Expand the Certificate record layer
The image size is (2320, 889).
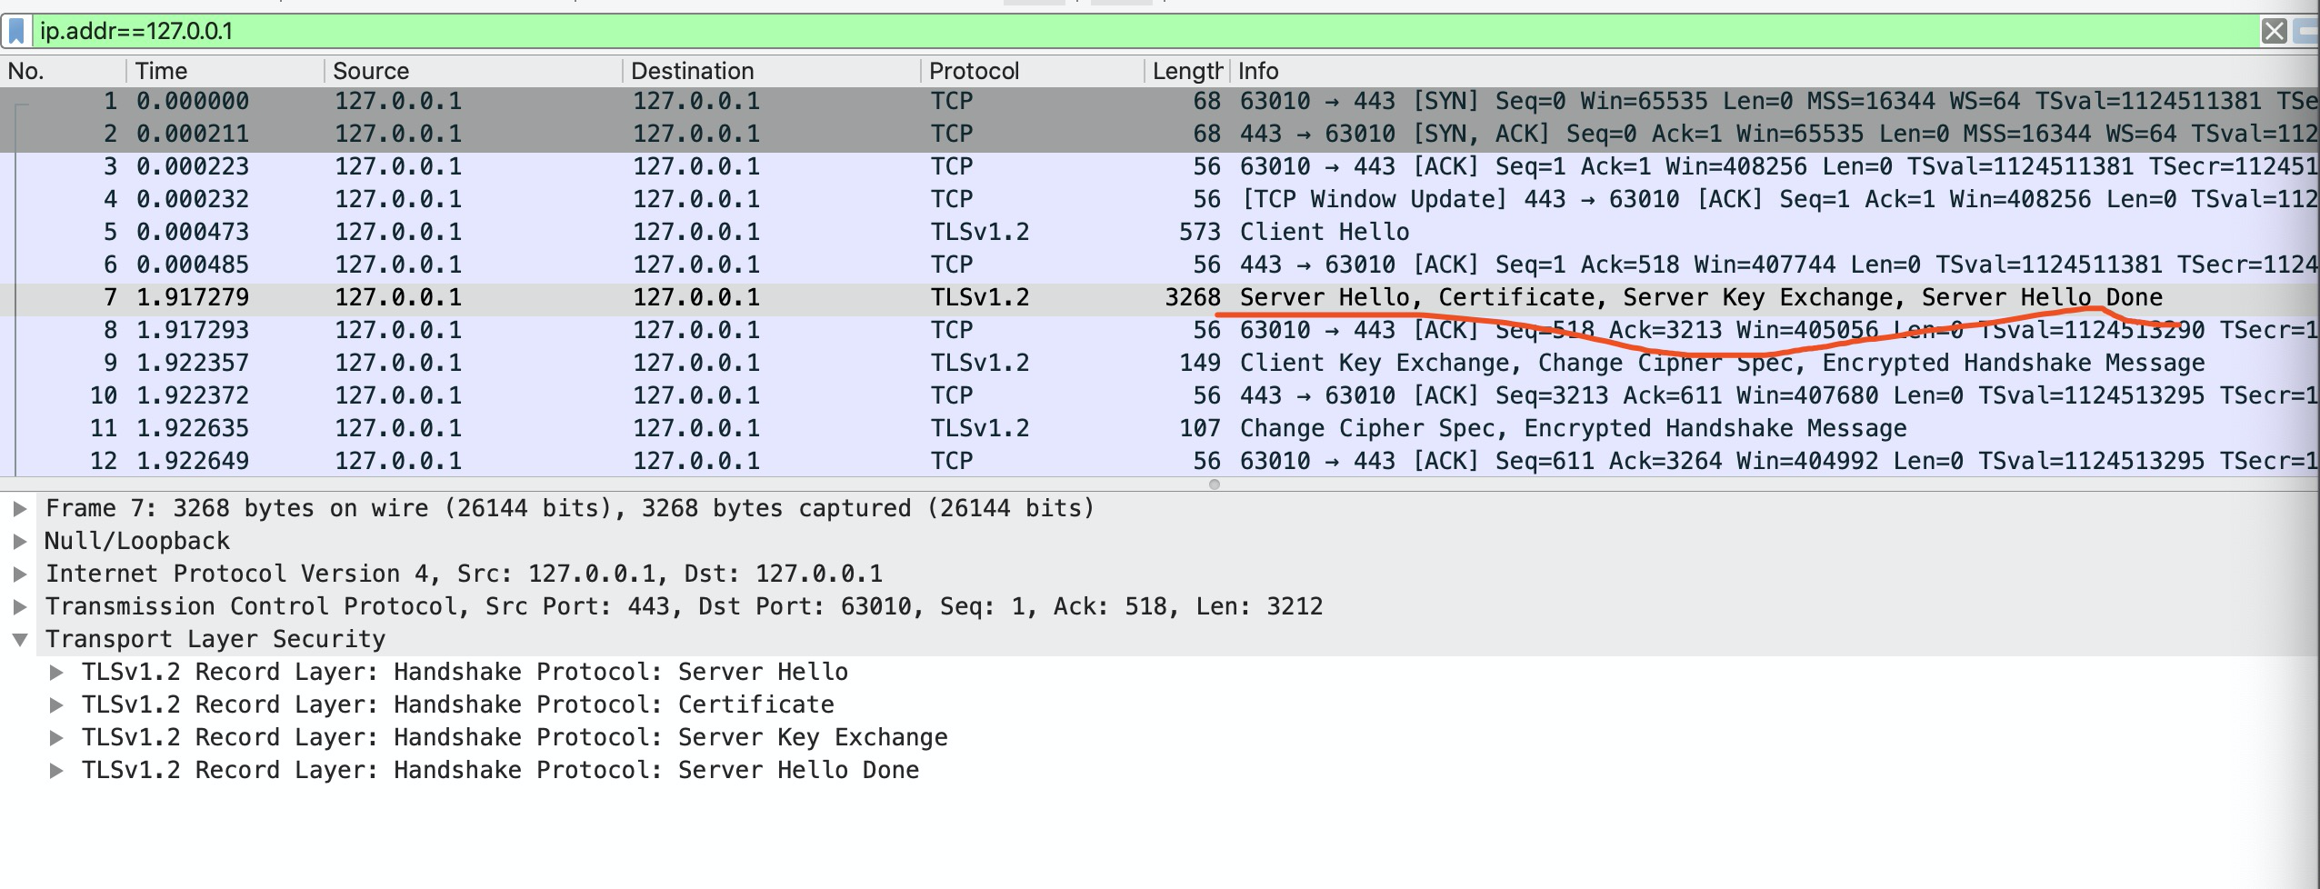point(57,704)
